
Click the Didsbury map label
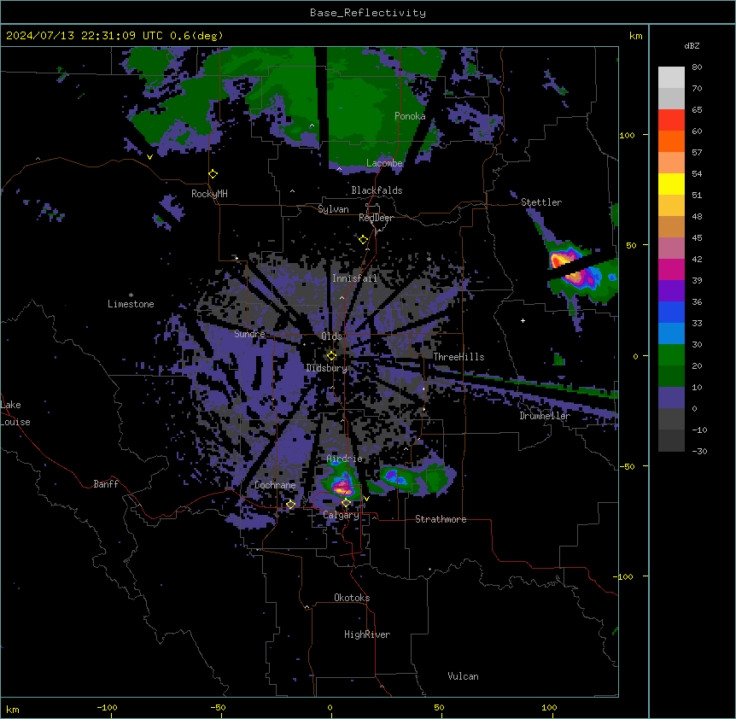point(326,368)
